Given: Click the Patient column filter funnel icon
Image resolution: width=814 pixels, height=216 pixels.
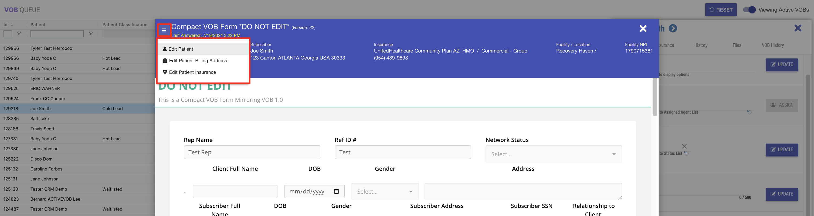Looking at the screenshot, I should 91,33.
